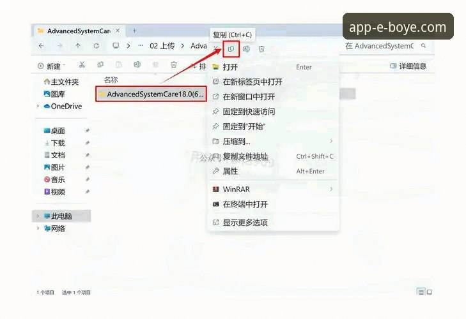
Task: Go back with the left arrow button
Action: pyautogui.click(x=41, y=46)
